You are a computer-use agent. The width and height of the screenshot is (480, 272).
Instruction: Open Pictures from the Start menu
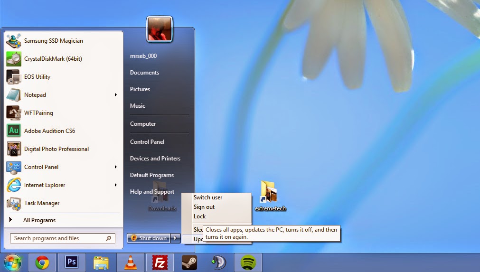pos(140,89)
